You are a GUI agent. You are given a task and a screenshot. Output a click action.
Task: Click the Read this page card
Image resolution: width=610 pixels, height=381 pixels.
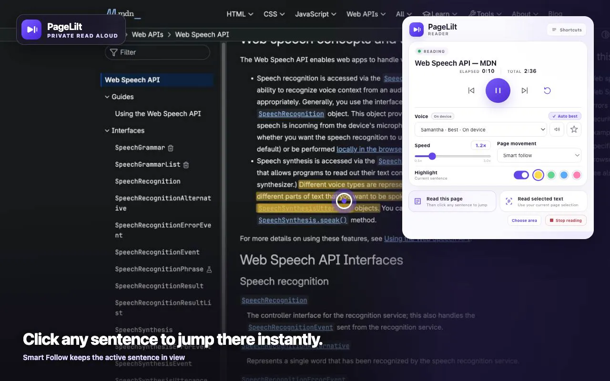[452, 201]
